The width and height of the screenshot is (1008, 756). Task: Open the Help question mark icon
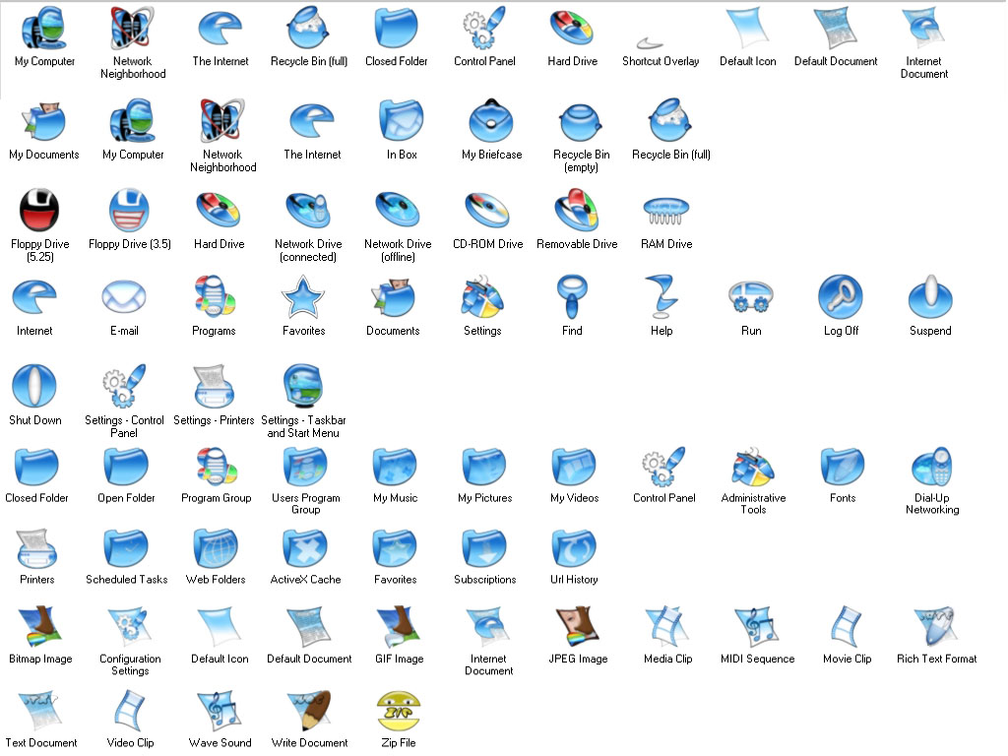[661, 294]
